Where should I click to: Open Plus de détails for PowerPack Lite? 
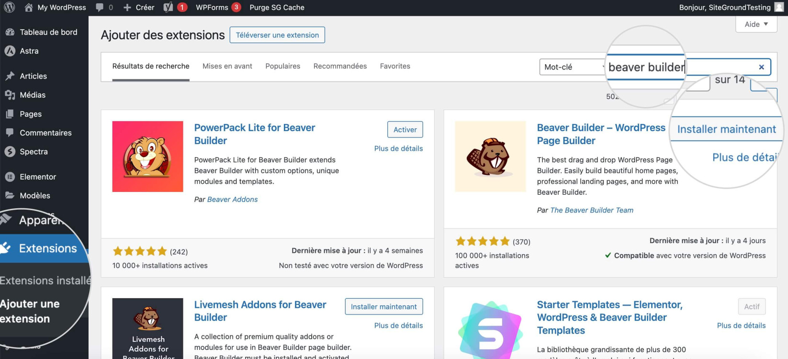(x=398, y=148)
